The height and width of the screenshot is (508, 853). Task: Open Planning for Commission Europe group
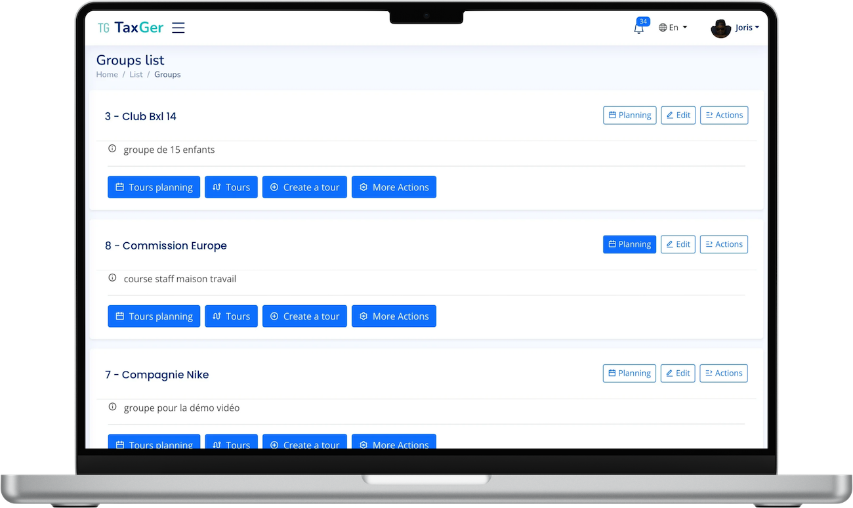[629, 244]
